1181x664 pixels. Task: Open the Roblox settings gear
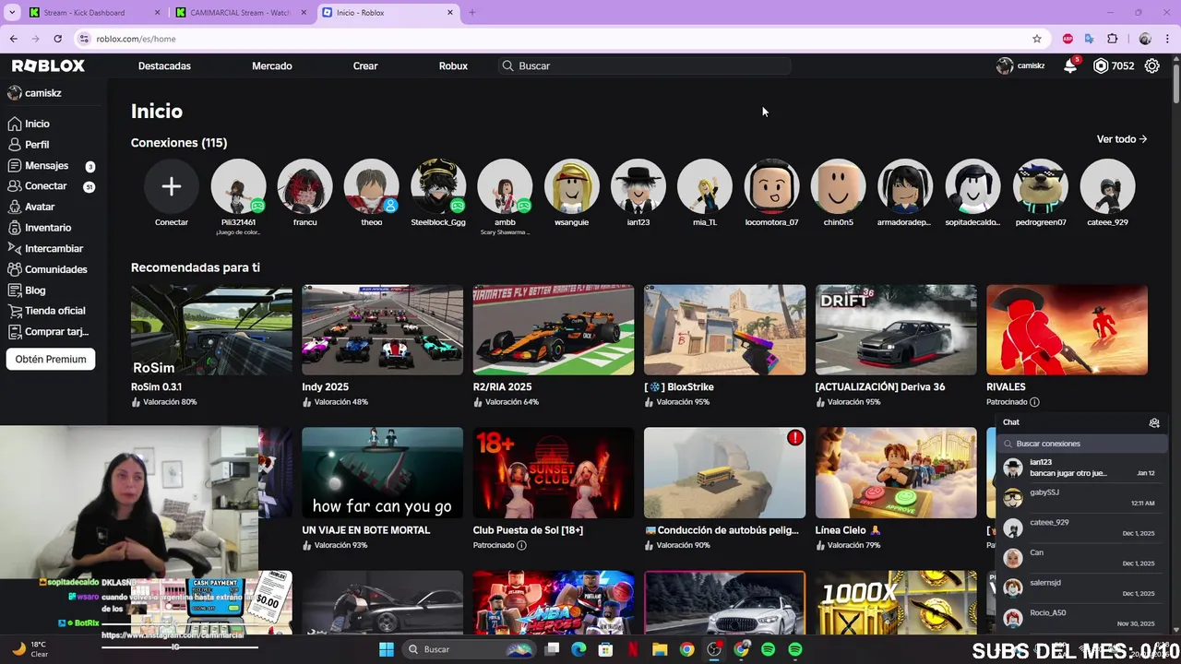pyautogui.click(x=1151, y=66)
